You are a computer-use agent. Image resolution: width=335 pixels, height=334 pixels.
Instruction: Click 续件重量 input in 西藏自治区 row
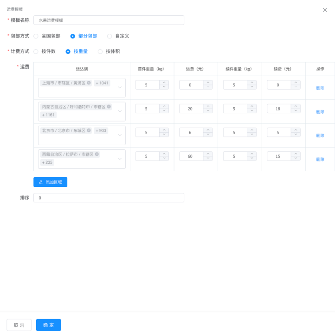[x=235, y=156]
